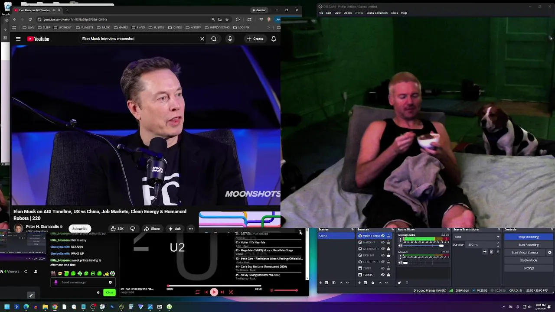Image resolution: width=555 pixels, height=312 pixels.
Task: Mute Desktop Audio in OBS mixer
Action: tap(400, 246)
